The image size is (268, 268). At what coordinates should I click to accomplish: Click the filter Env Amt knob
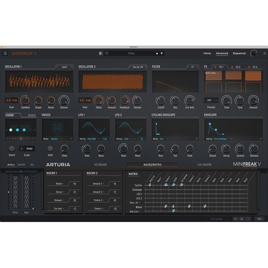pyautogui.click(x=189, y=100)
